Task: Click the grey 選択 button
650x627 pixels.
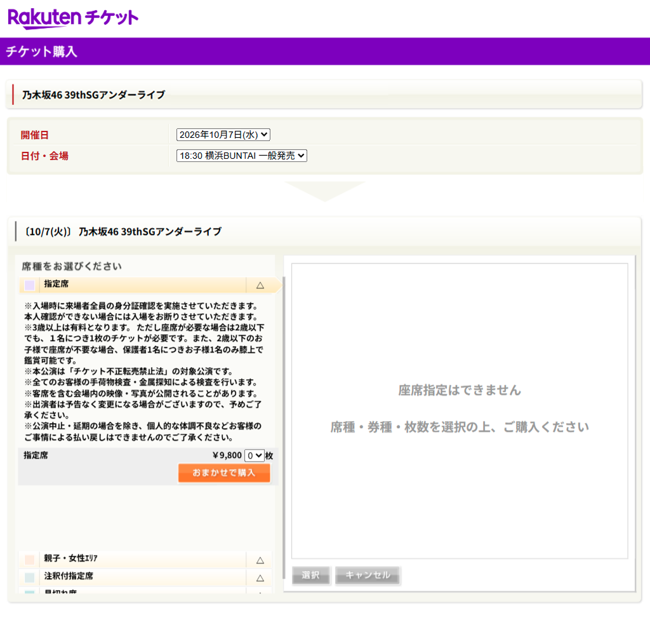Action: [311, 576]
